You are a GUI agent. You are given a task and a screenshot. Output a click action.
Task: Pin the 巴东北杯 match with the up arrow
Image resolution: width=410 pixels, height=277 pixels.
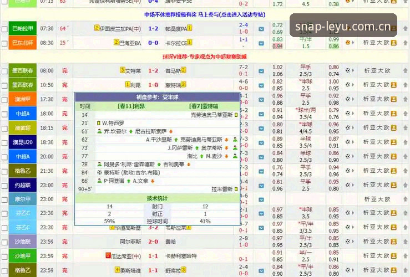[x=406, y=43]
